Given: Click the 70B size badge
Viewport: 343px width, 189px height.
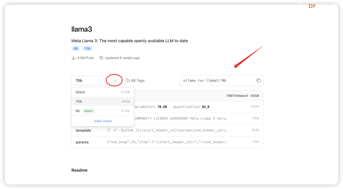Looking at the screenshot, I should point(87,49).
